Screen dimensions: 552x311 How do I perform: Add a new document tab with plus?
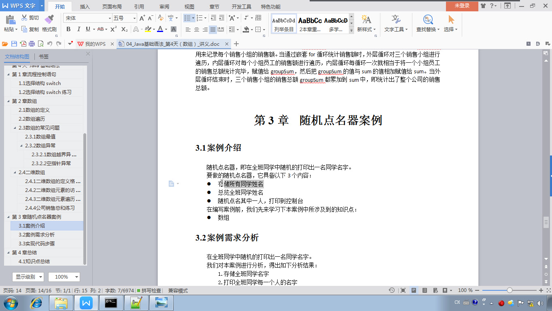(237, 44)
